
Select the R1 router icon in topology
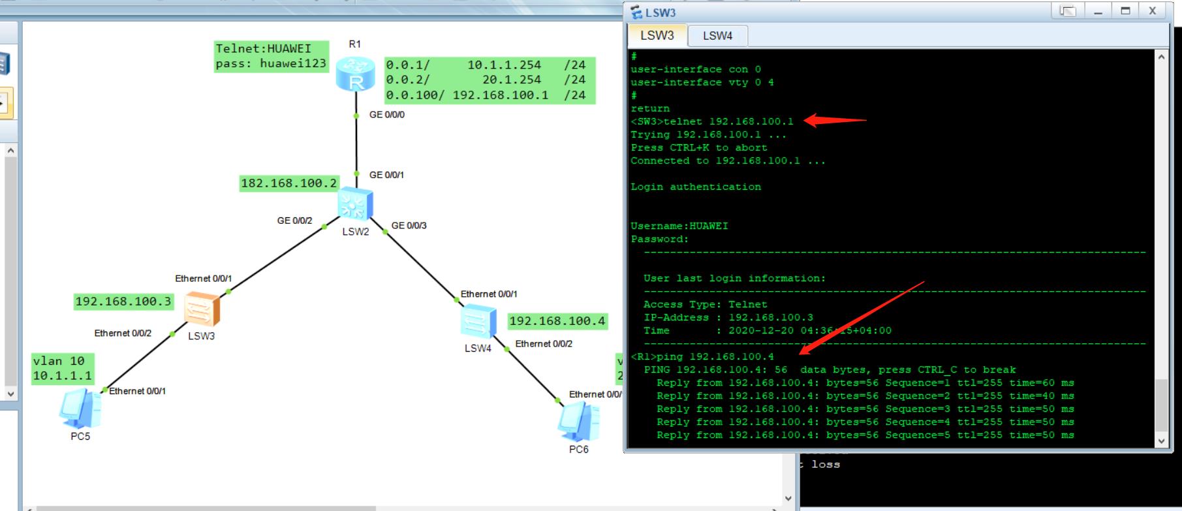[355, 73]
